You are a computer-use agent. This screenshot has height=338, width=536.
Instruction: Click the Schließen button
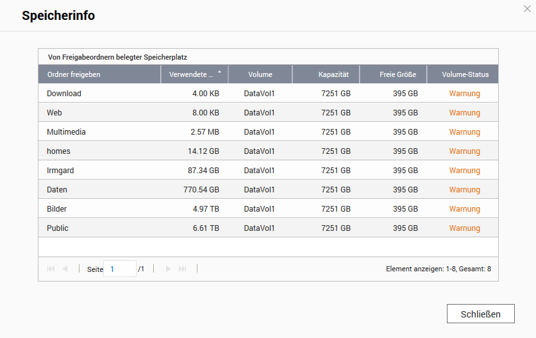(x=481, y=314)
